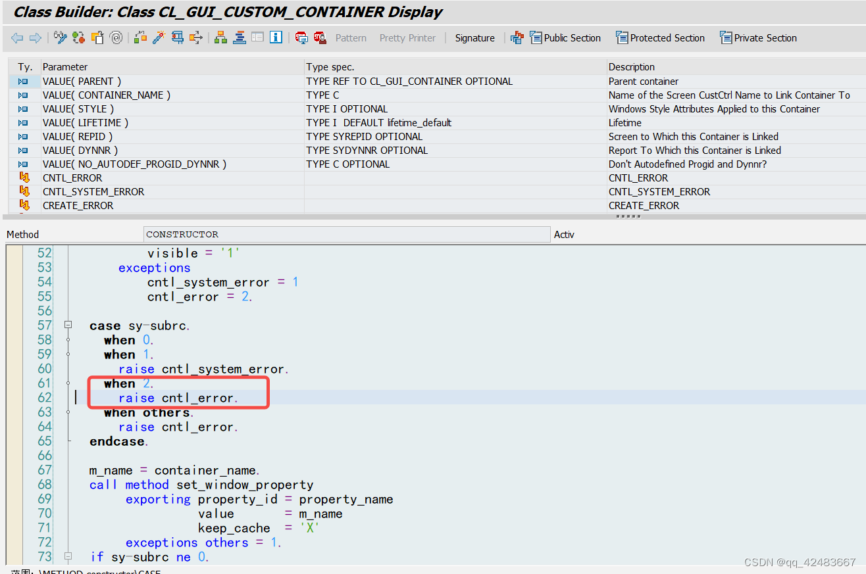Select the VALUE( CONTAINER_NAME ) parameter cell

pos(172,95)
